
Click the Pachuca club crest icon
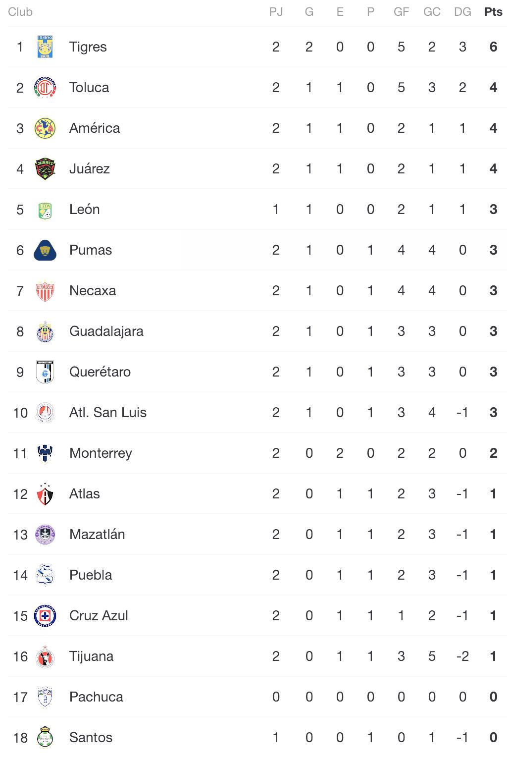45,697
